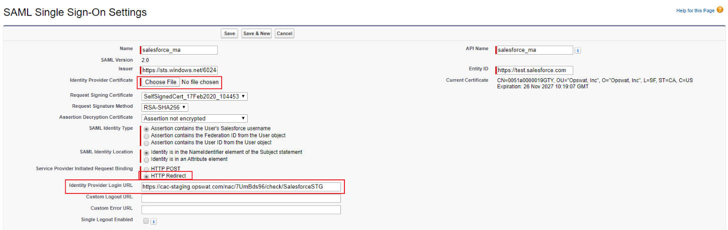728x230 pixels.
Task: Click the Save button
Action: (x=230, y=34)
